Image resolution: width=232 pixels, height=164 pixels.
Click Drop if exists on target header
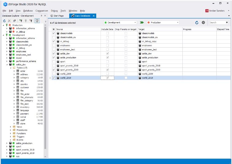126,29
